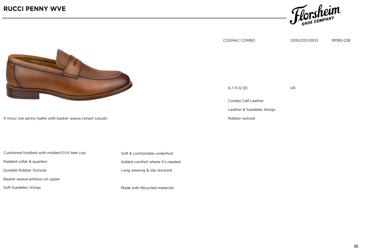Image resolution: width=365 pixels, height=250 pixels.
Task: Click Basket weave emboss on upper
Action: 32,179
